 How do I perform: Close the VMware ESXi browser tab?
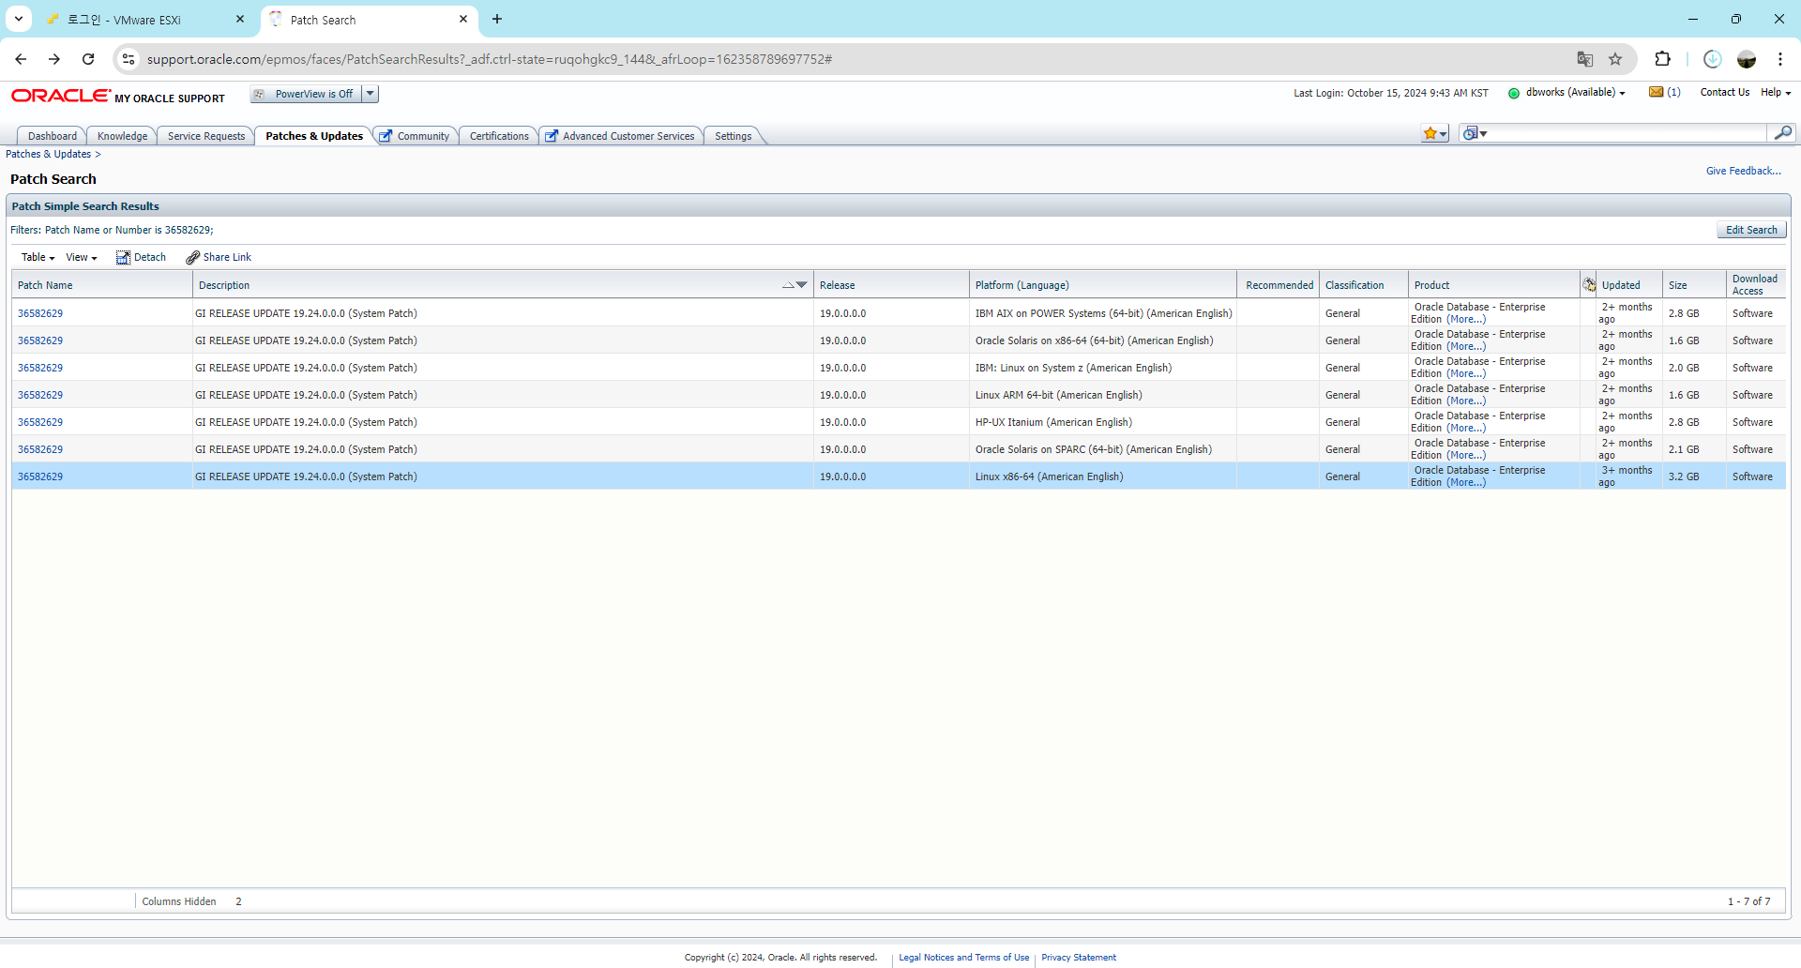(240, 19)
